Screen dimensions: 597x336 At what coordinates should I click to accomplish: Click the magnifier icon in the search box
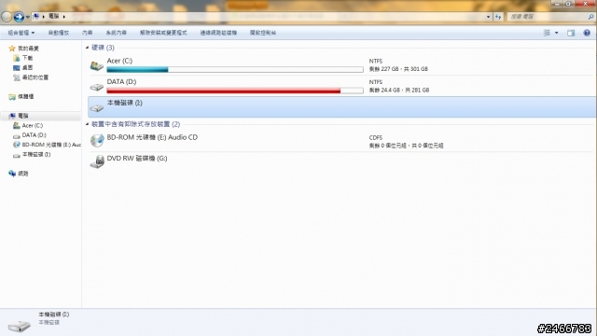pyautogui.click(x=590, y=17)
